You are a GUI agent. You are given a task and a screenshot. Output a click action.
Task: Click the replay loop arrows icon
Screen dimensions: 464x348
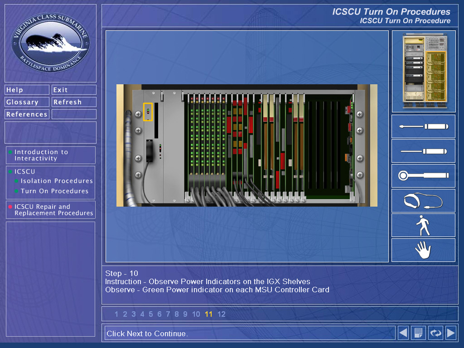[x=435, y=333]
